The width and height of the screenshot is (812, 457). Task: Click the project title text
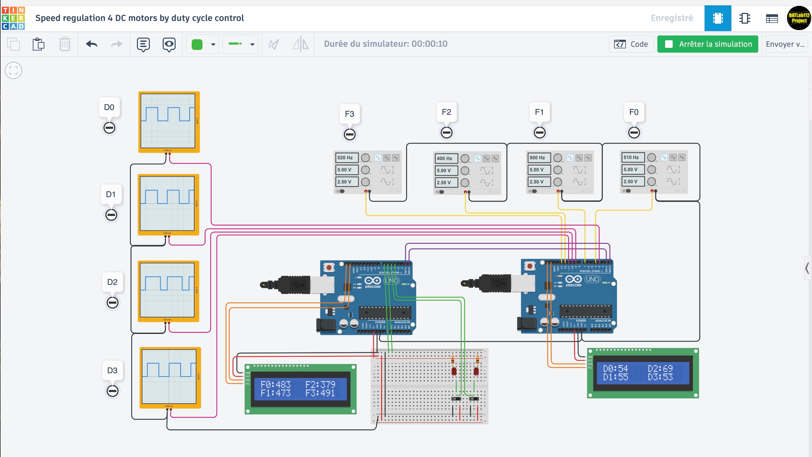(x=139, y=18)
